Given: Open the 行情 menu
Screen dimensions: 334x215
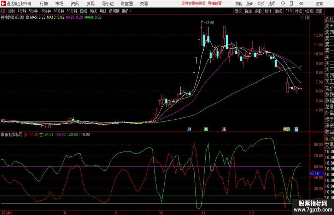Looking at the screenshot, I should pyautogui.click(x=44, y=4).
